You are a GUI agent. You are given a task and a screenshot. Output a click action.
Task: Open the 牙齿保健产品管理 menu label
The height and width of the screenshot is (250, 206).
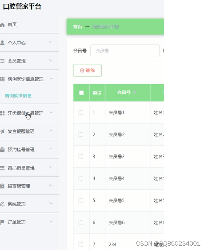point(25,113)
